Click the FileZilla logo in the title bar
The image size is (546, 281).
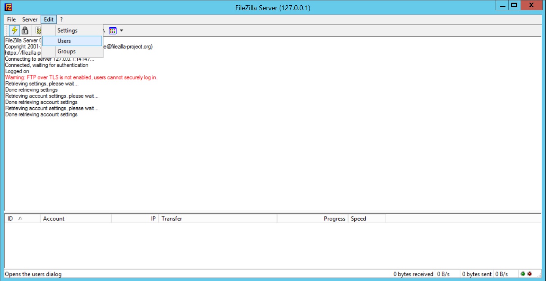(x=8, y=6)
